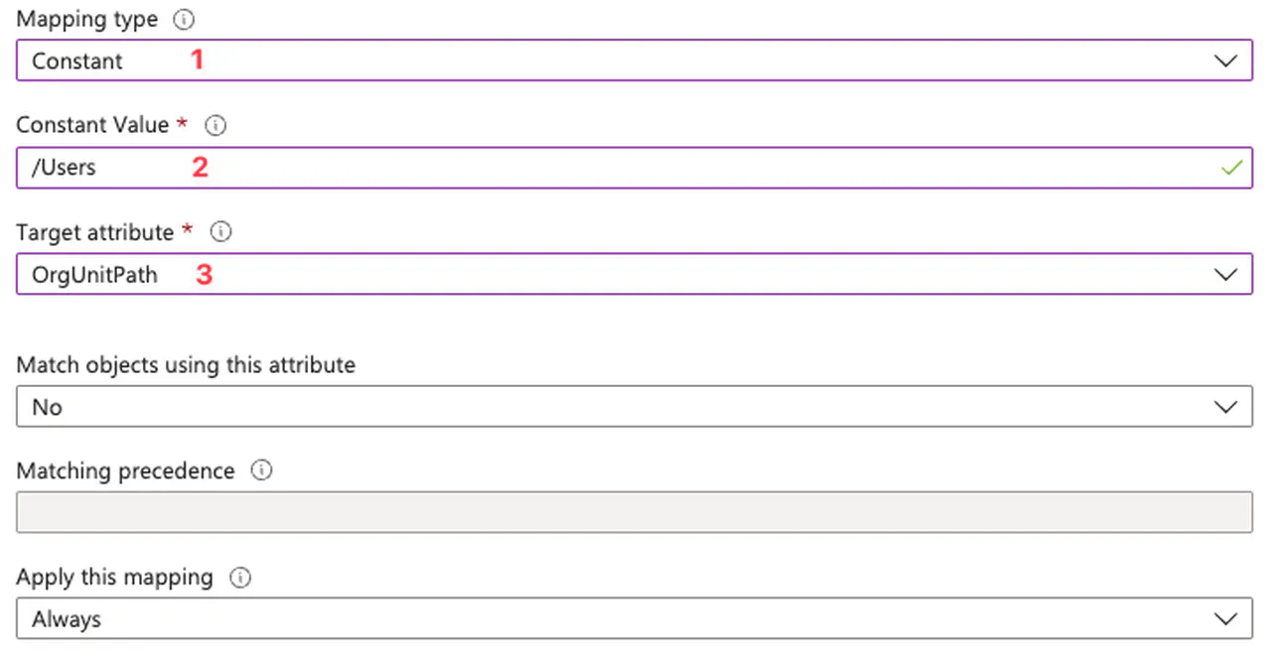
Task: Click the info icon beside Apply this mapping
Action: pyautogui.click(x=239, y=578)
